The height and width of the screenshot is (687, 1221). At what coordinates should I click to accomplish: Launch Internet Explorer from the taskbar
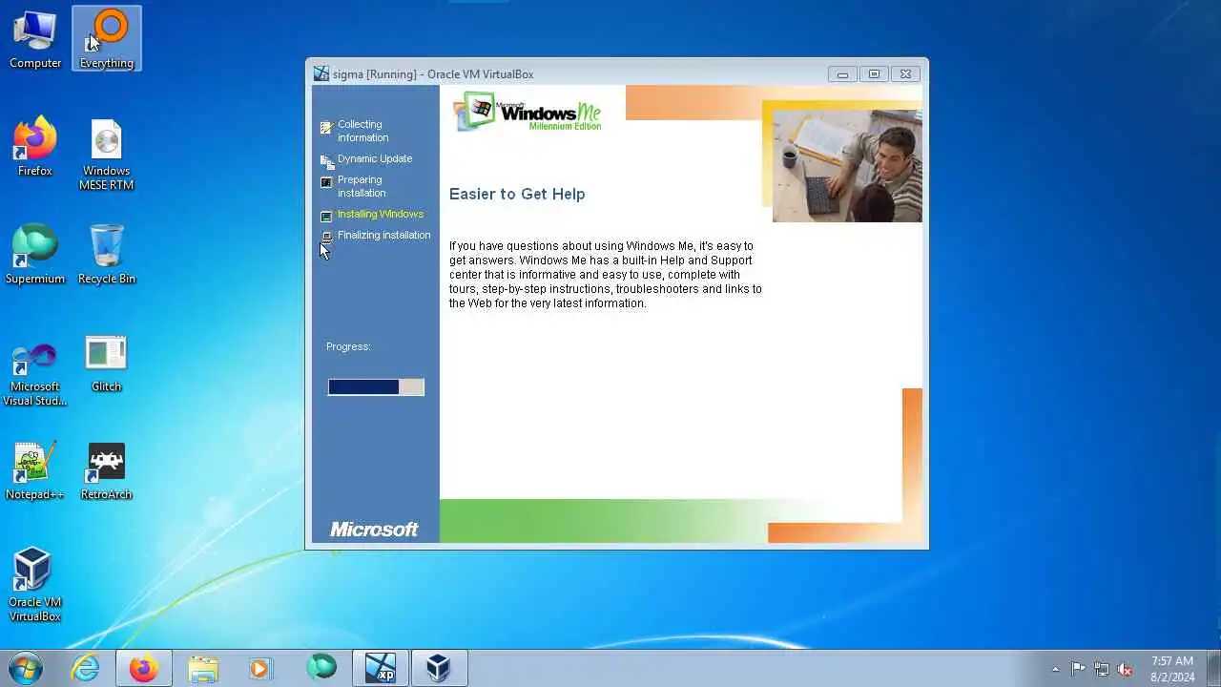86,668
